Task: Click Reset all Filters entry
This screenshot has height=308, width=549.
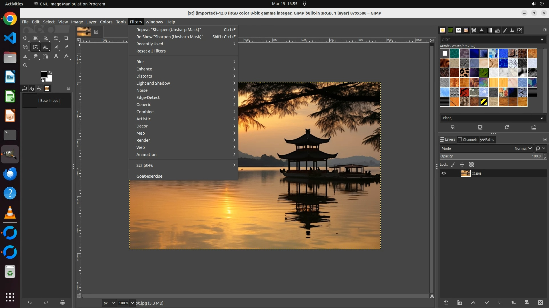Action: [x=151, y=51]
